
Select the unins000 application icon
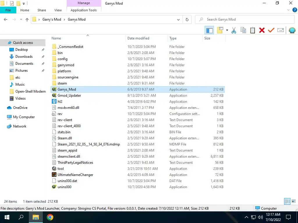(x=54, y=187)
